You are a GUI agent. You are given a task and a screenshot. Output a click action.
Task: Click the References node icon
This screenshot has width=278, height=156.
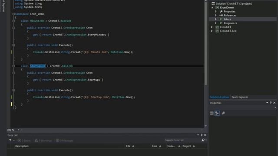point(221,16)
